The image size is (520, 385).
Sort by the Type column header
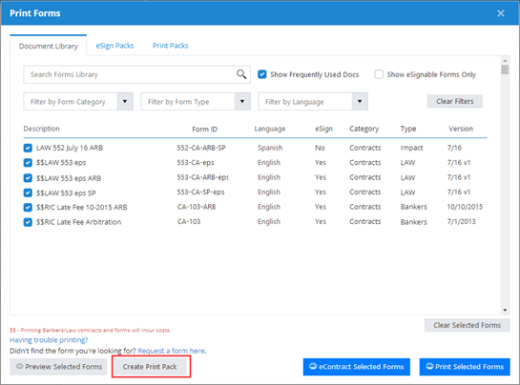point(408,129)
